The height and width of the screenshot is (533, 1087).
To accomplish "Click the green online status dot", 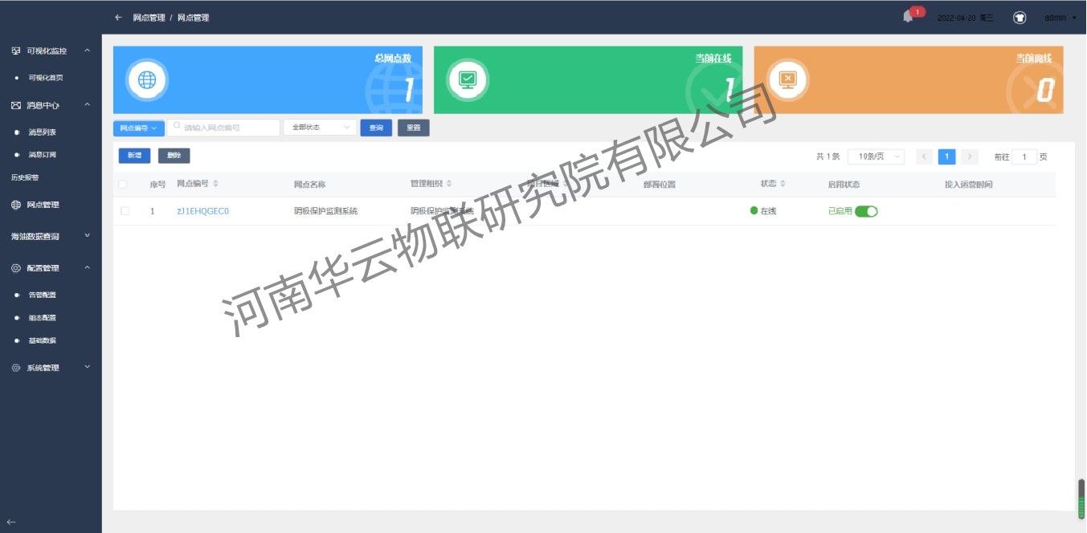I will (754, 210).
